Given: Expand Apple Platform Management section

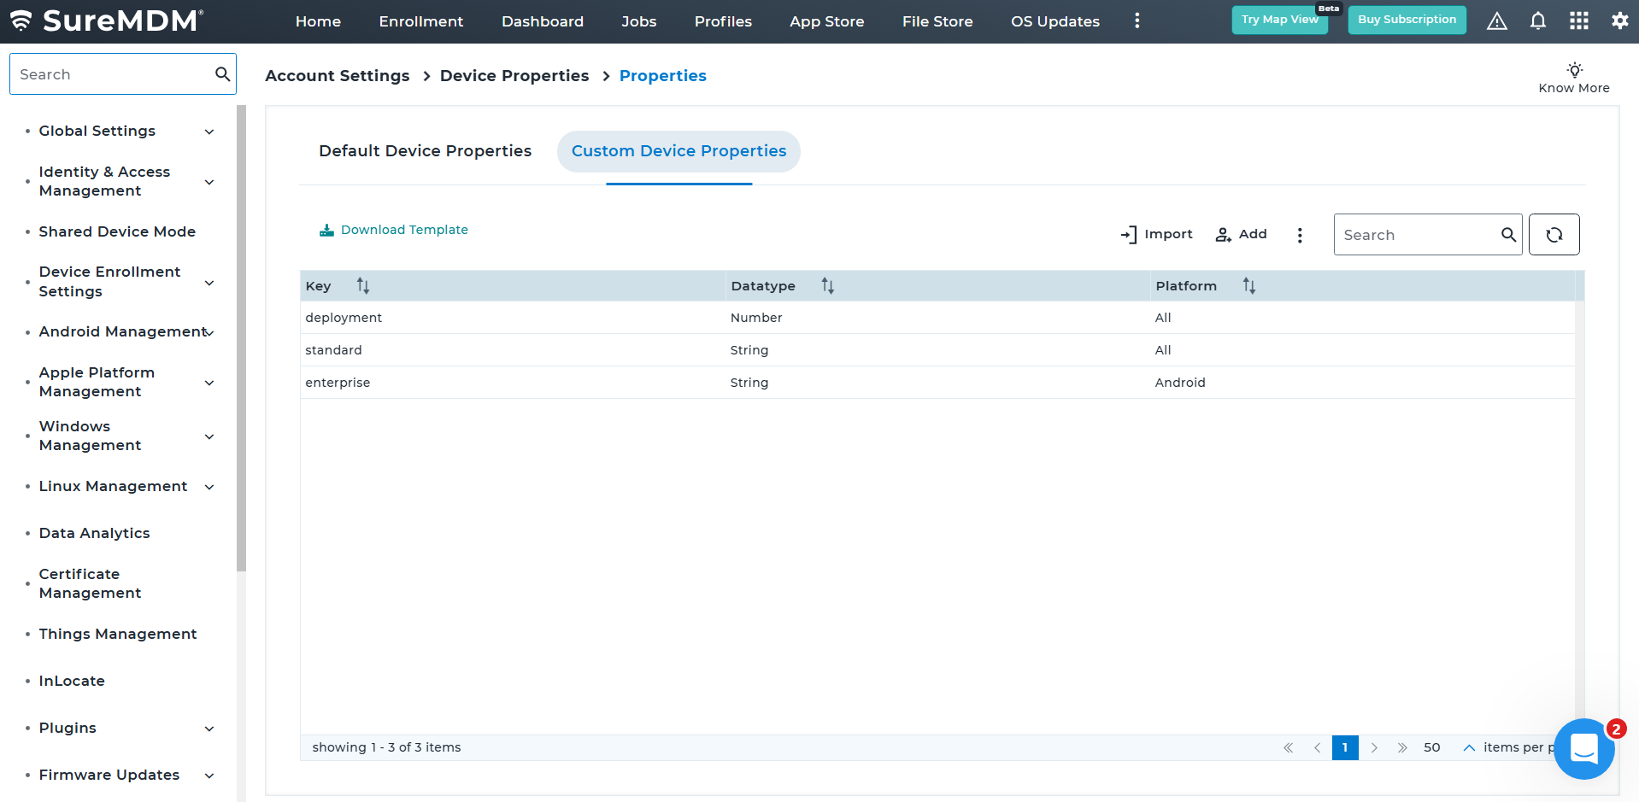Looking at the screenshot, I should 209,383.
